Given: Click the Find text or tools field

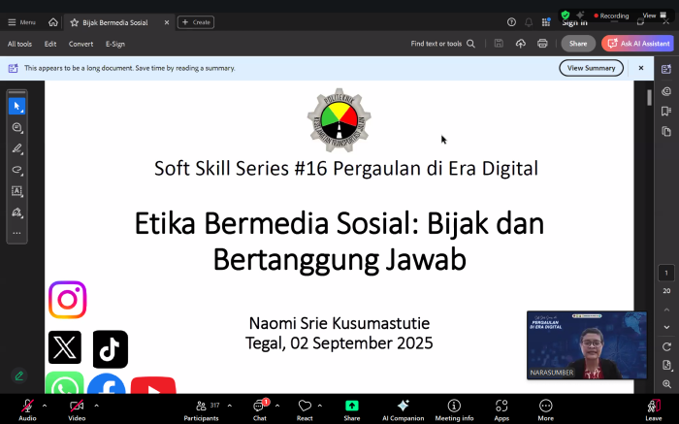Looking at the screenshot, I should pyautogui.click(x=442, y=44).
